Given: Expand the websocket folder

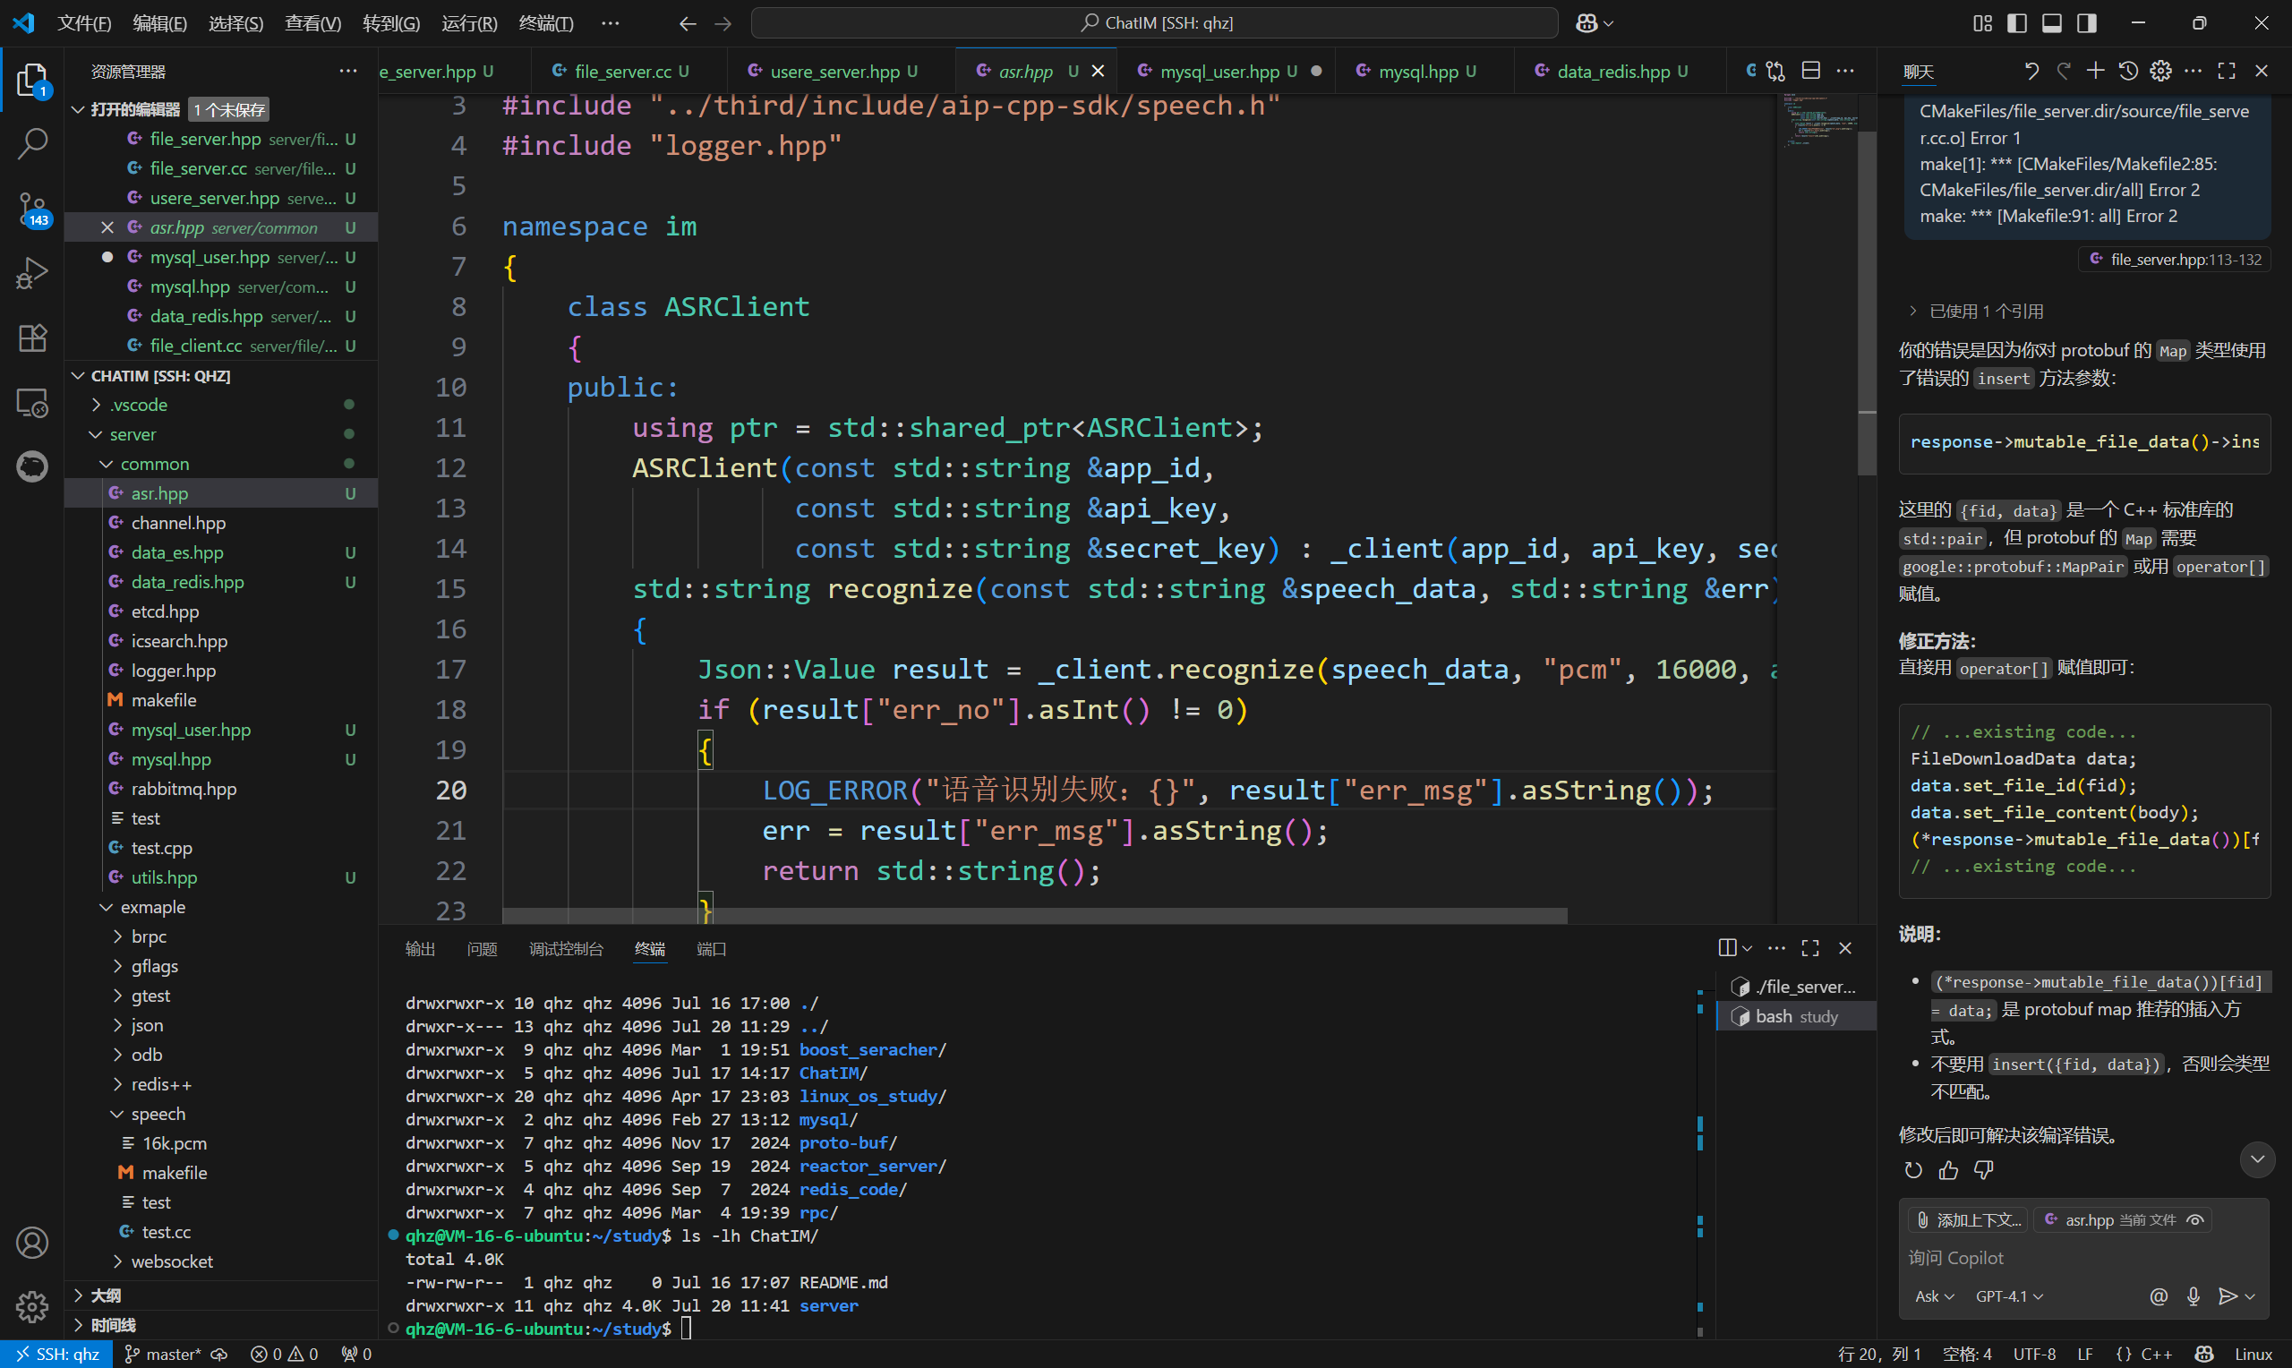Looking at the screenshot, I should 118,1261.
